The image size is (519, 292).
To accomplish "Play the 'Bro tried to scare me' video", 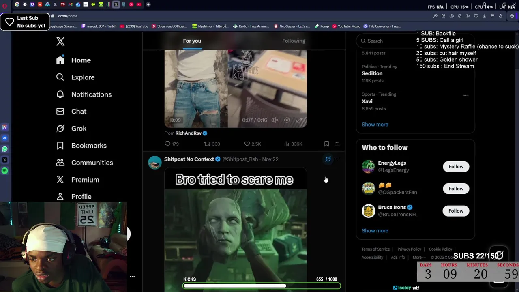I will [236, 229].
